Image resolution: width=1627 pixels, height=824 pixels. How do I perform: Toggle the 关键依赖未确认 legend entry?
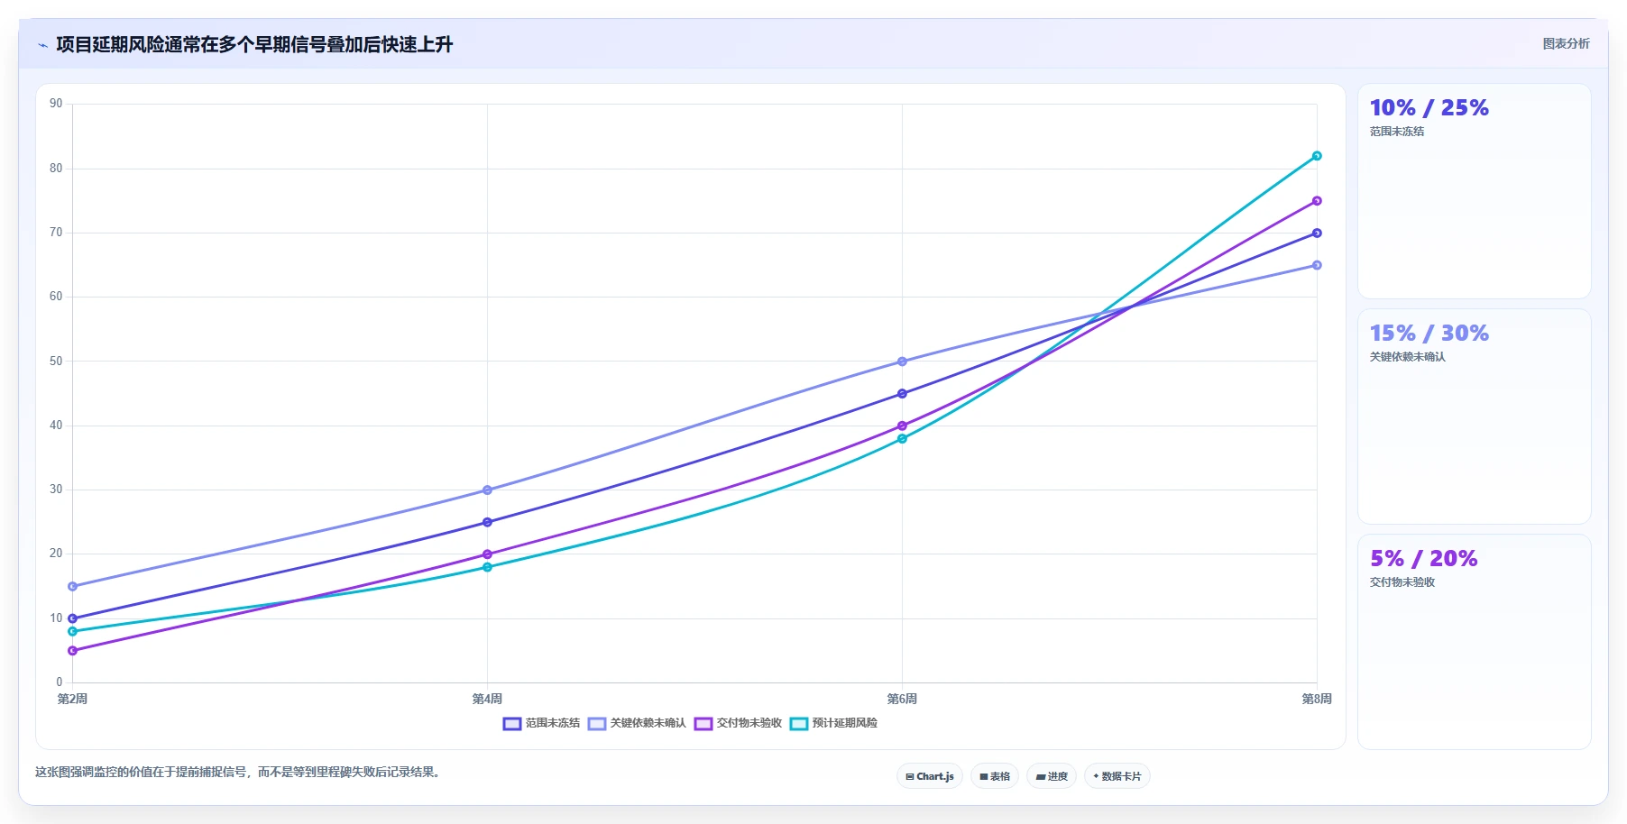pos(637,723)
